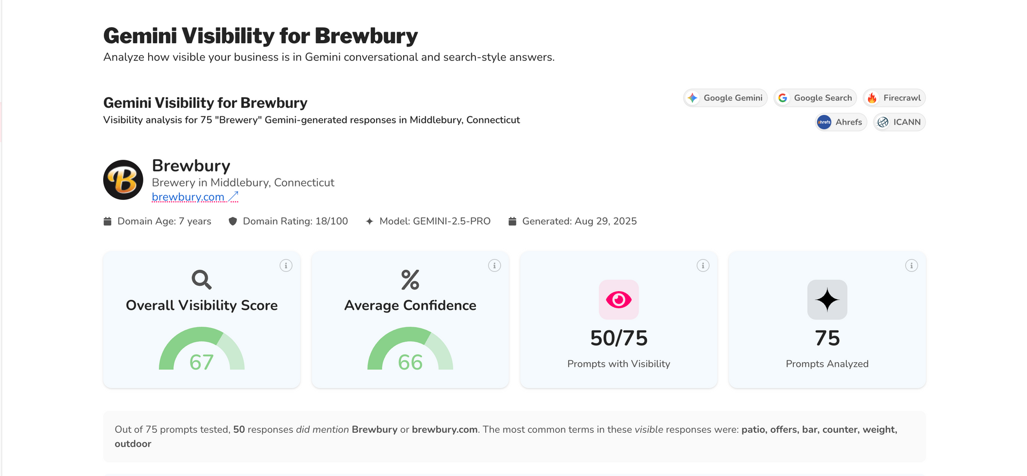Select the Firecrawl badge
The image size is (1027, 476).
click(x=894, y=98)
